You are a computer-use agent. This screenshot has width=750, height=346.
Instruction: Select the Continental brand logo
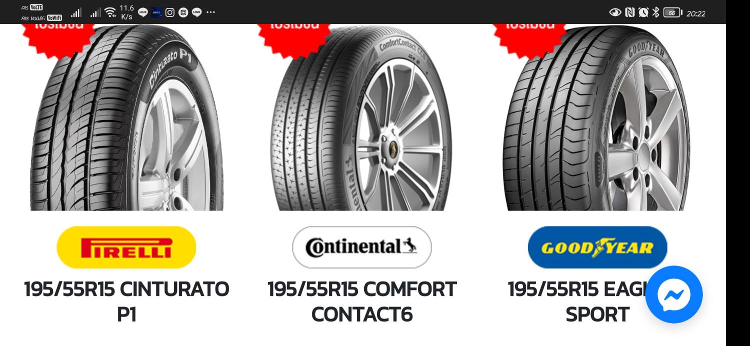point(362,247)
